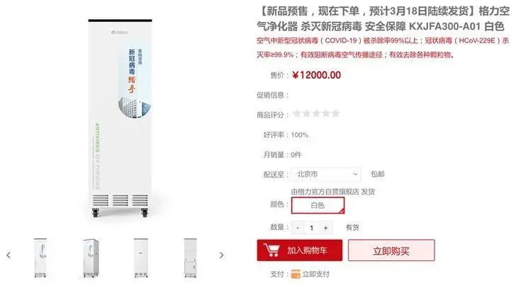
Task: Select the back-view thumbnail with open panel
Action: (190, 258)
